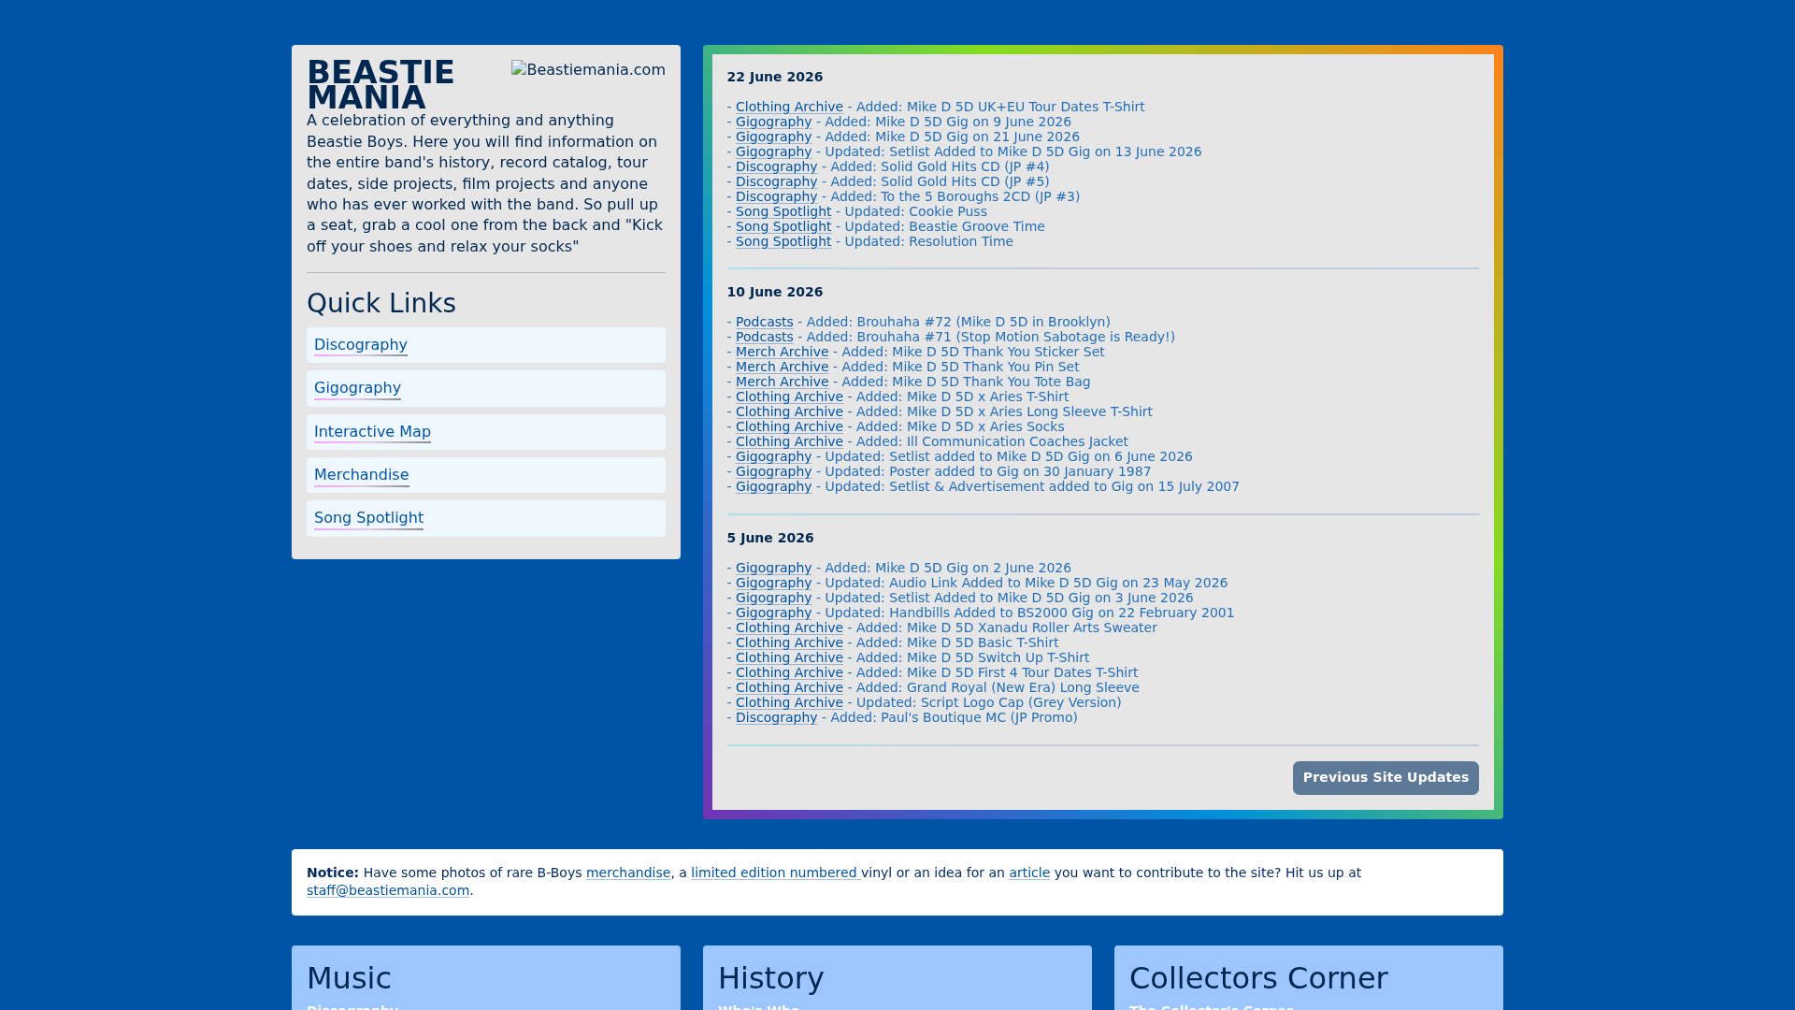The width and height of the screenshot is (1795, 1010).
Task: Click the Music section heading
Action: click(x=349, y=978)
